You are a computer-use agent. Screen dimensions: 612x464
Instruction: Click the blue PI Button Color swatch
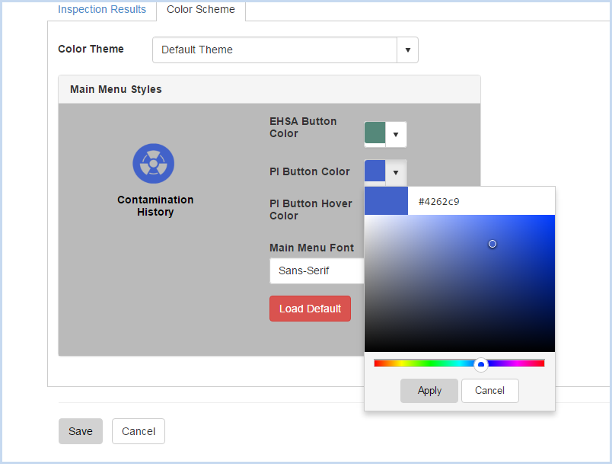tap(375, 171)
